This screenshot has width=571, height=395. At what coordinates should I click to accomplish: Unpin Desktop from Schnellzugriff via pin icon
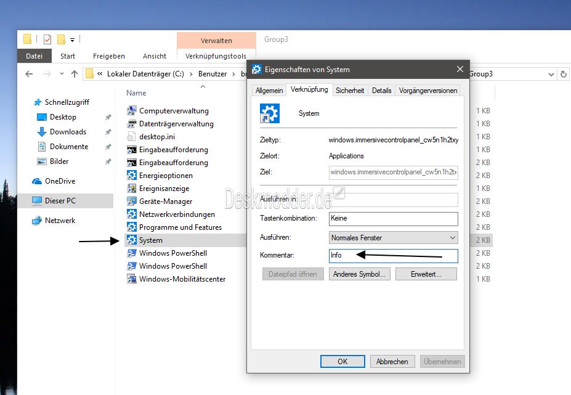pos(108,117)
